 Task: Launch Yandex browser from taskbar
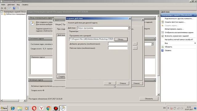[x=41, y=108]
